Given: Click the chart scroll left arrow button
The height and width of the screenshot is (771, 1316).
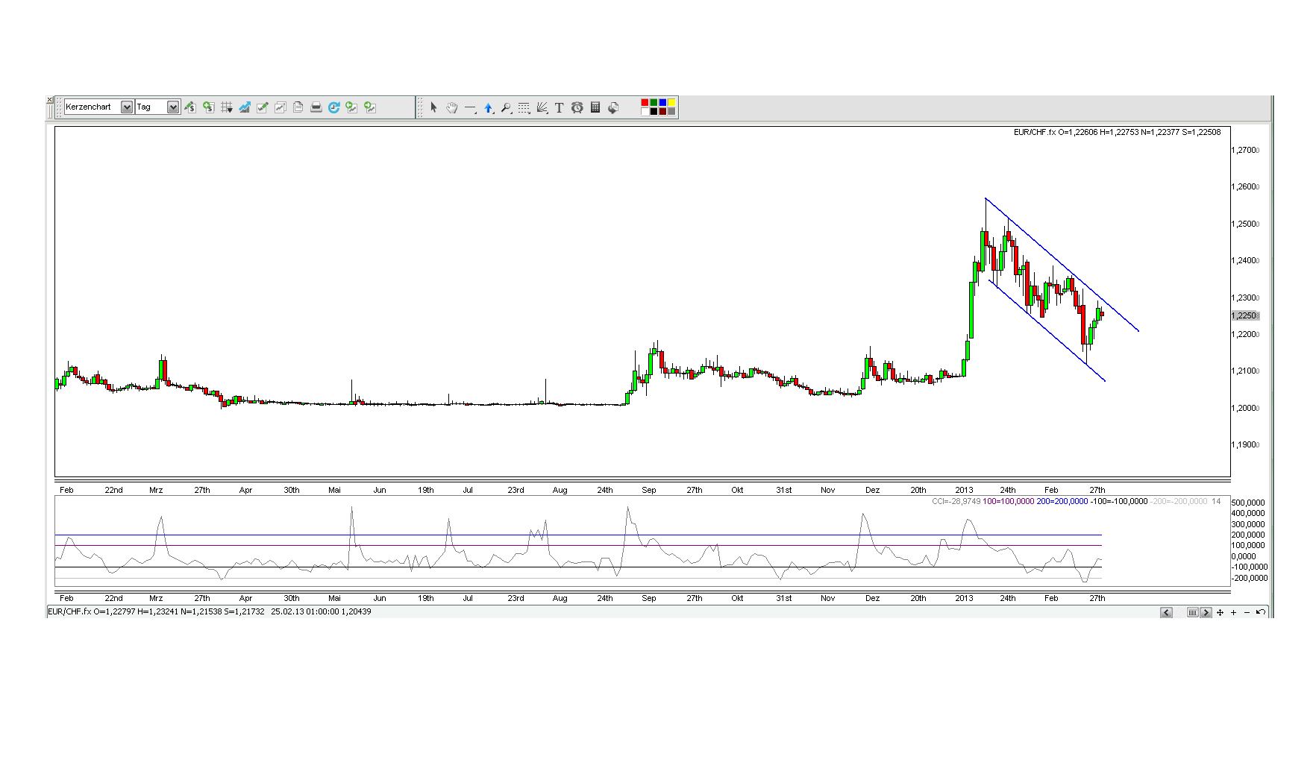Looking at the screenshot, I should 1166,613.
